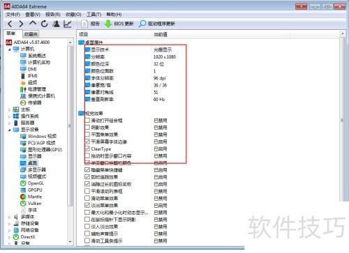Select PCI/AGP 视频 in the tree

point(38,143)
